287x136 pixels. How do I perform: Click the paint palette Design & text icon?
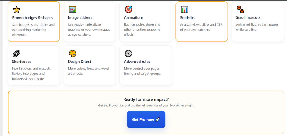73,53
